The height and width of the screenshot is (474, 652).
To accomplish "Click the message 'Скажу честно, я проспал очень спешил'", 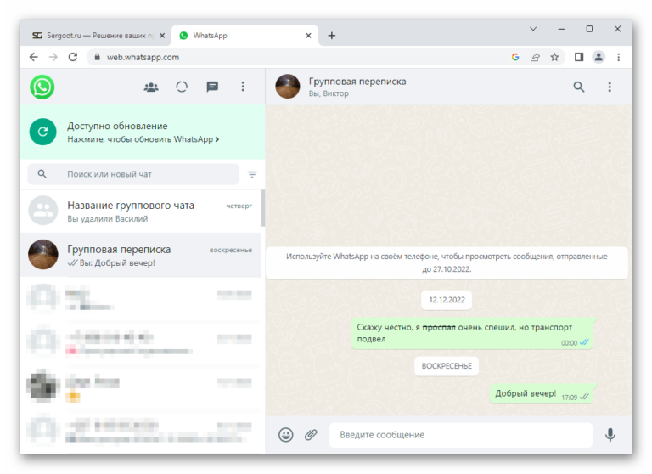I will coord(472,333).
